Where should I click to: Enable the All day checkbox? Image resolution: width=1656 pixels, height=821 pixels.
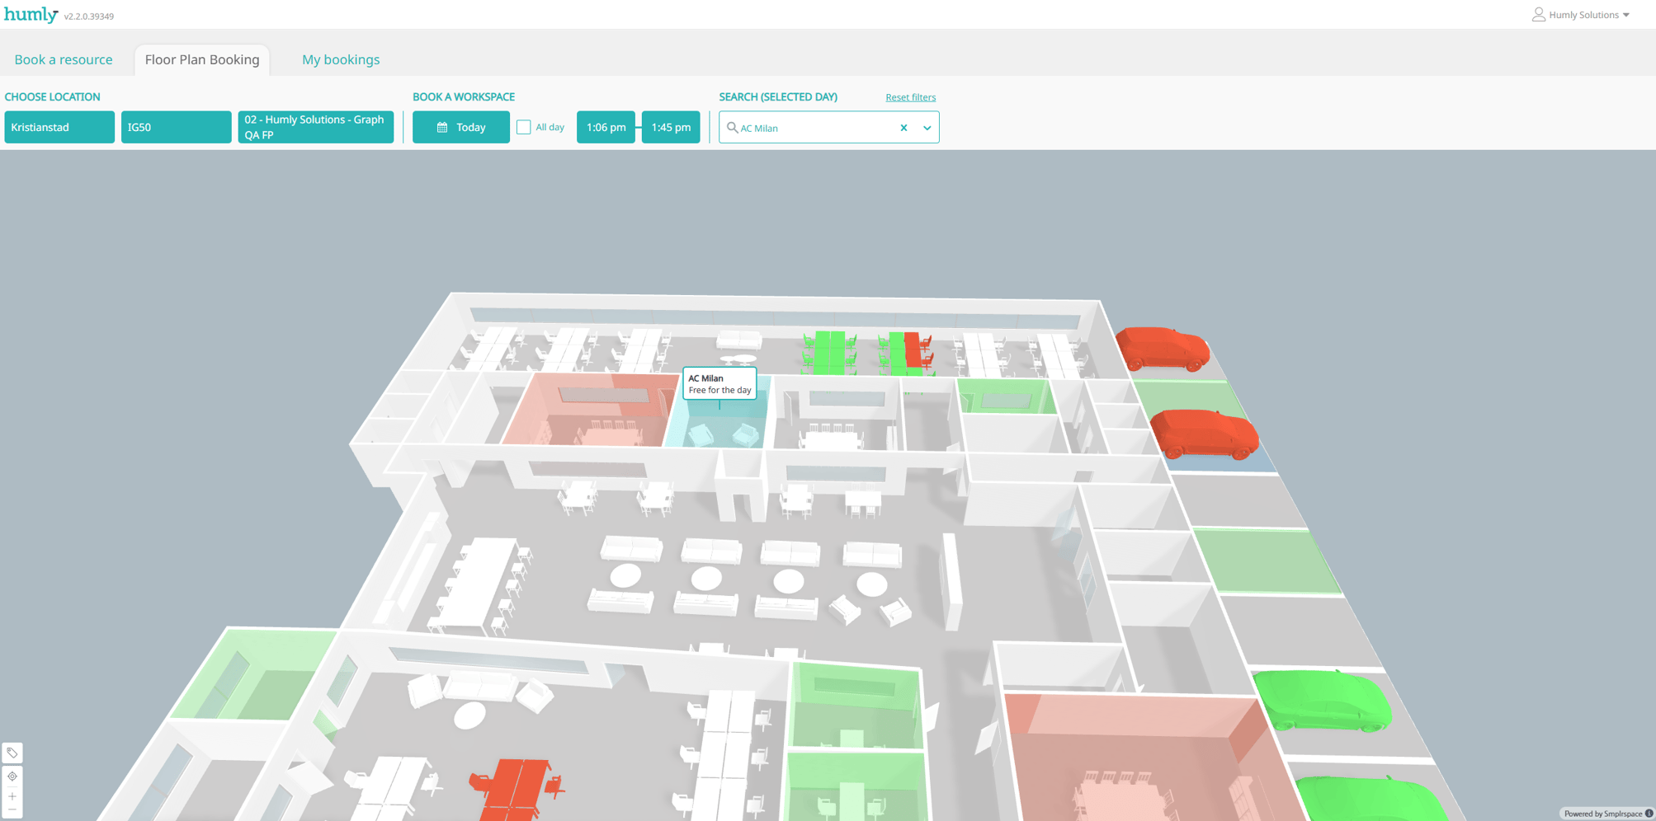(x=524, y=127)
